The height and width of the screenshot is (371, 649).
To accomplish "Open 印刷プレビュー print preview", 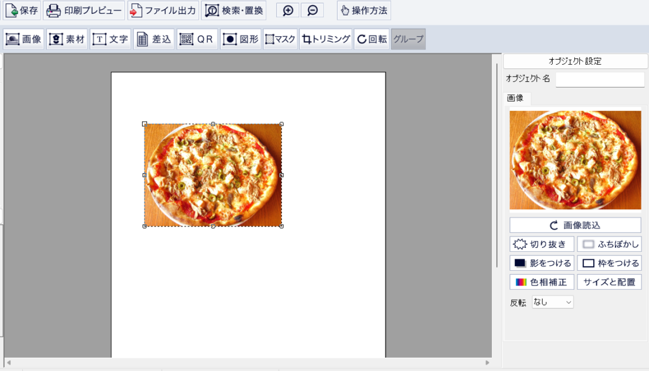I will tap(84, 10).
